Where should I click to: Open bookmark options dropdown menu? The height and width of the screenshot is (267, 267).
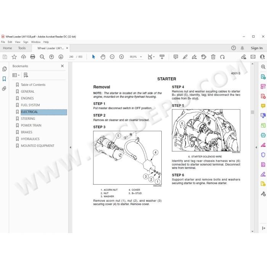click(x=16, y=75)
